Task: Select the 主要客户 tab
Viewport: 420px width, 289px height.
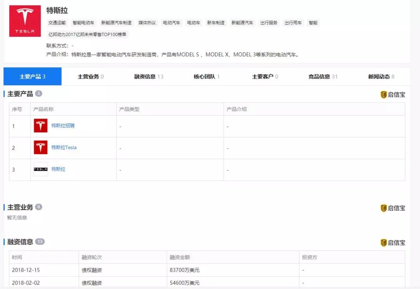Action: pyautogui.click(x=265, y=77)
